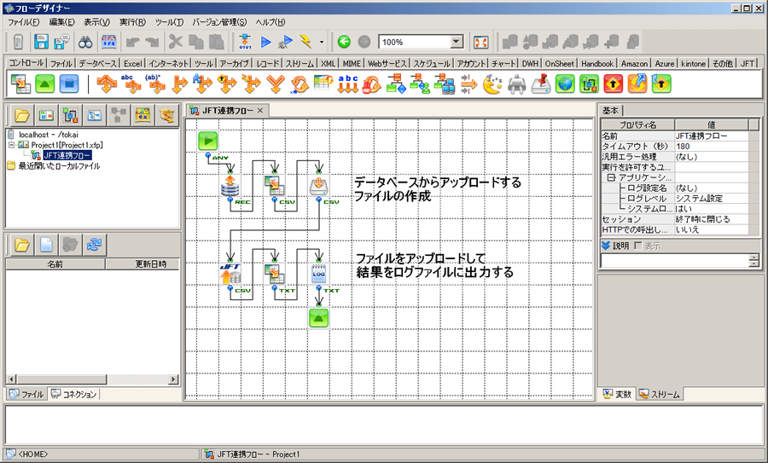The width and height of the screenshot is (768, 463).
Task: Open the 100% zoom dropdown
Action: tap(456, 42)
